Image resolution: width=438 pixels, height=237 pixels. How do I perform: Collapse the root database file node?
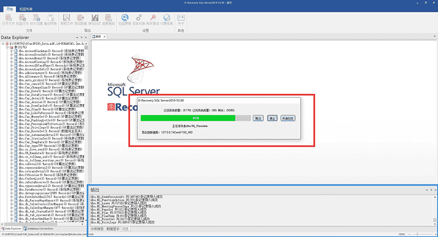click(x=3, y=44)
